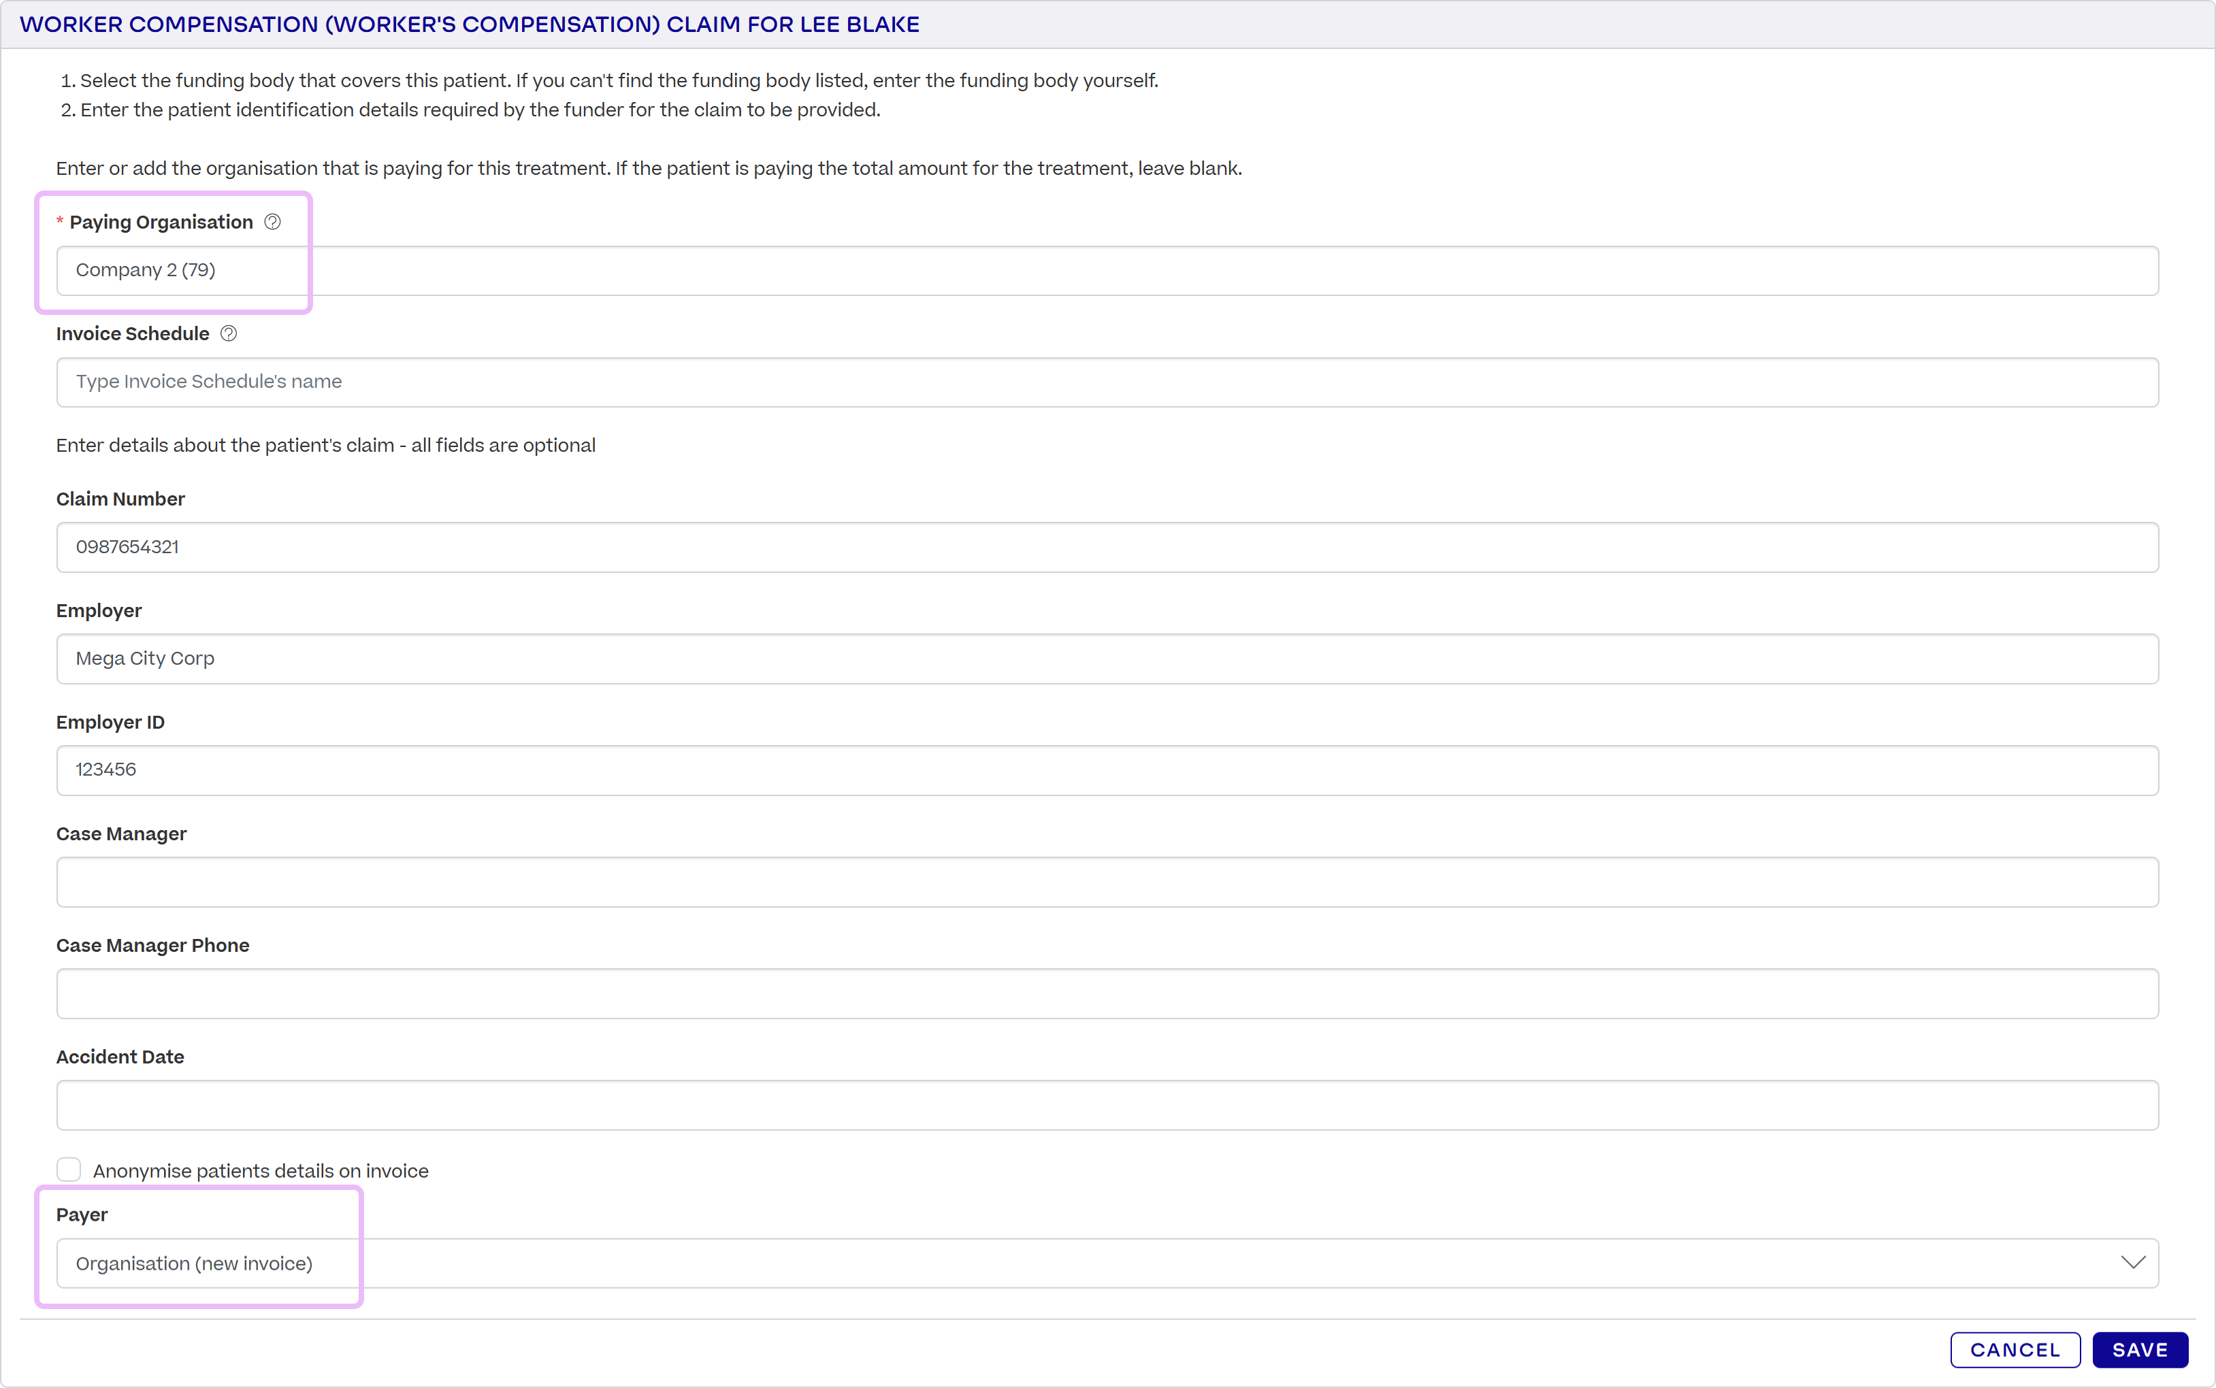Screen dimensions: 2216x1388
Task: Click the Paying Organisation label
Action: click(x=161, y=222)
